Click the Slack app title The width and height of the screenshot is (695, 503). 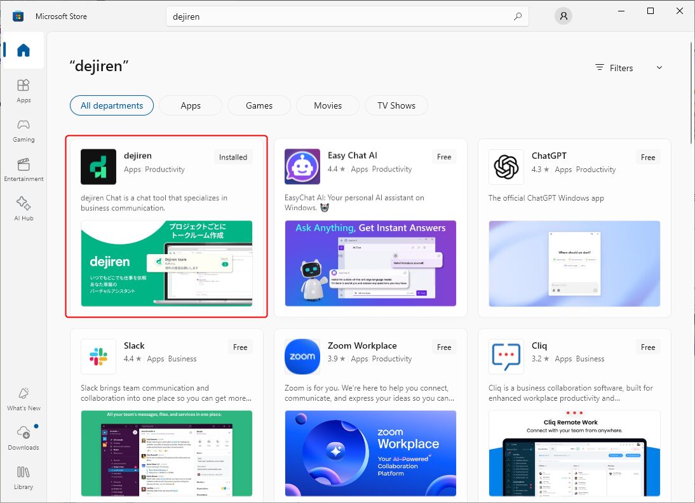click(134, 345)
